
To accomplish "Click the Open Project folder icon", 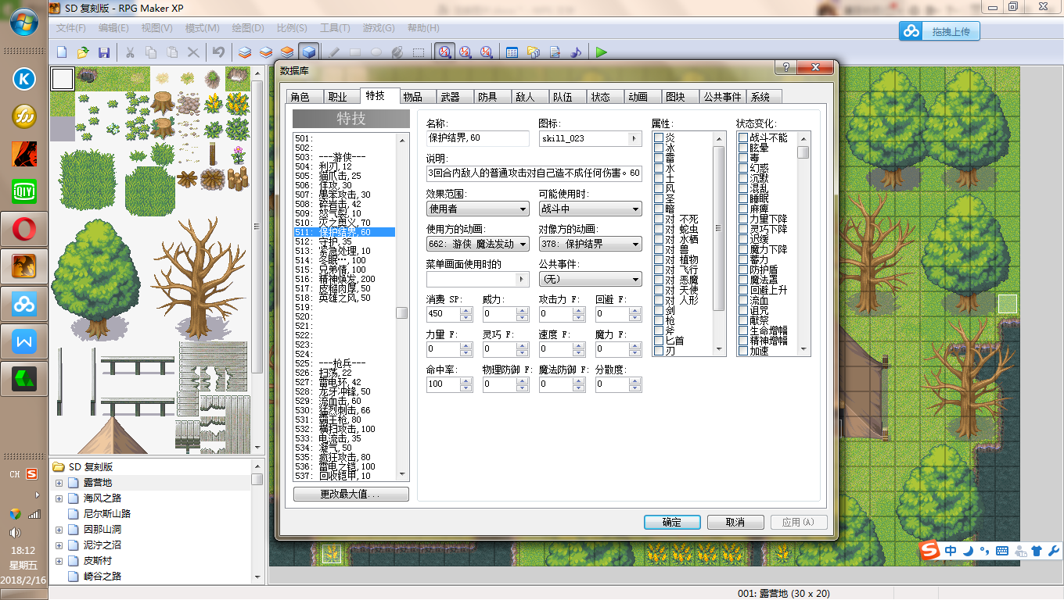I will pyautogui.click(x=83, y=52).
